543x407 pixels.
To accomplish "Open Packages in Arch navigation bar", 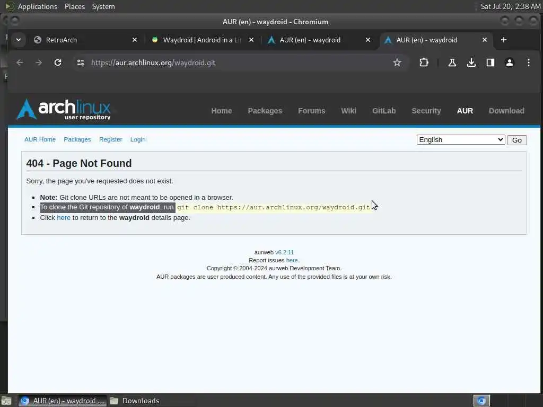I will pos(265,111).
